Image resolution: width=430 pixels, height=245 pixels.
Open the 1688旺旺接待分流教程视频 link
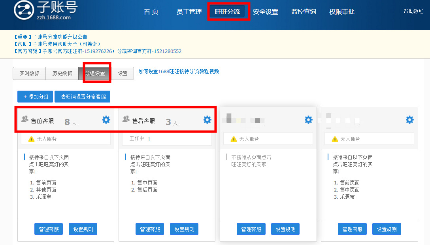(179, 72)
